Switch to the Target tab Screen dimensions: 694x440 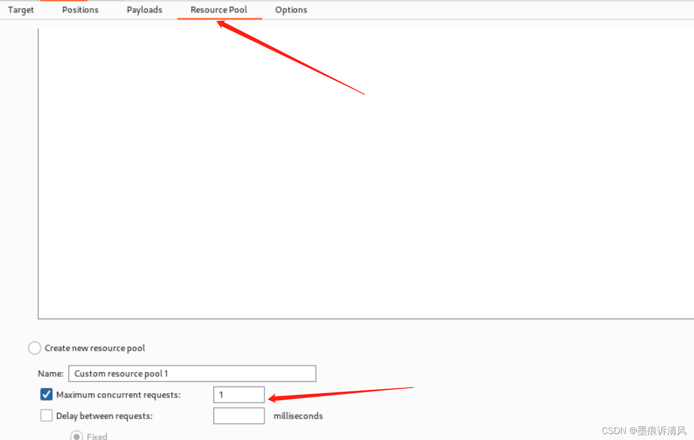(21, 9)
